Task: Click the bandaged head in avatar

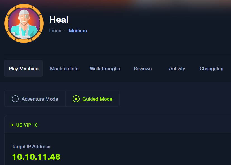Action: [24, 15]
